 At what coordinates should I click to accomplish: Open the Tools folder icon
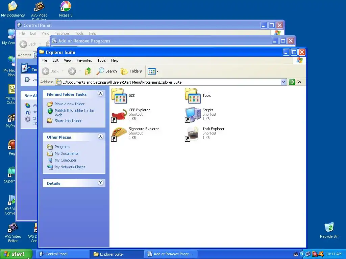[193, 95]
